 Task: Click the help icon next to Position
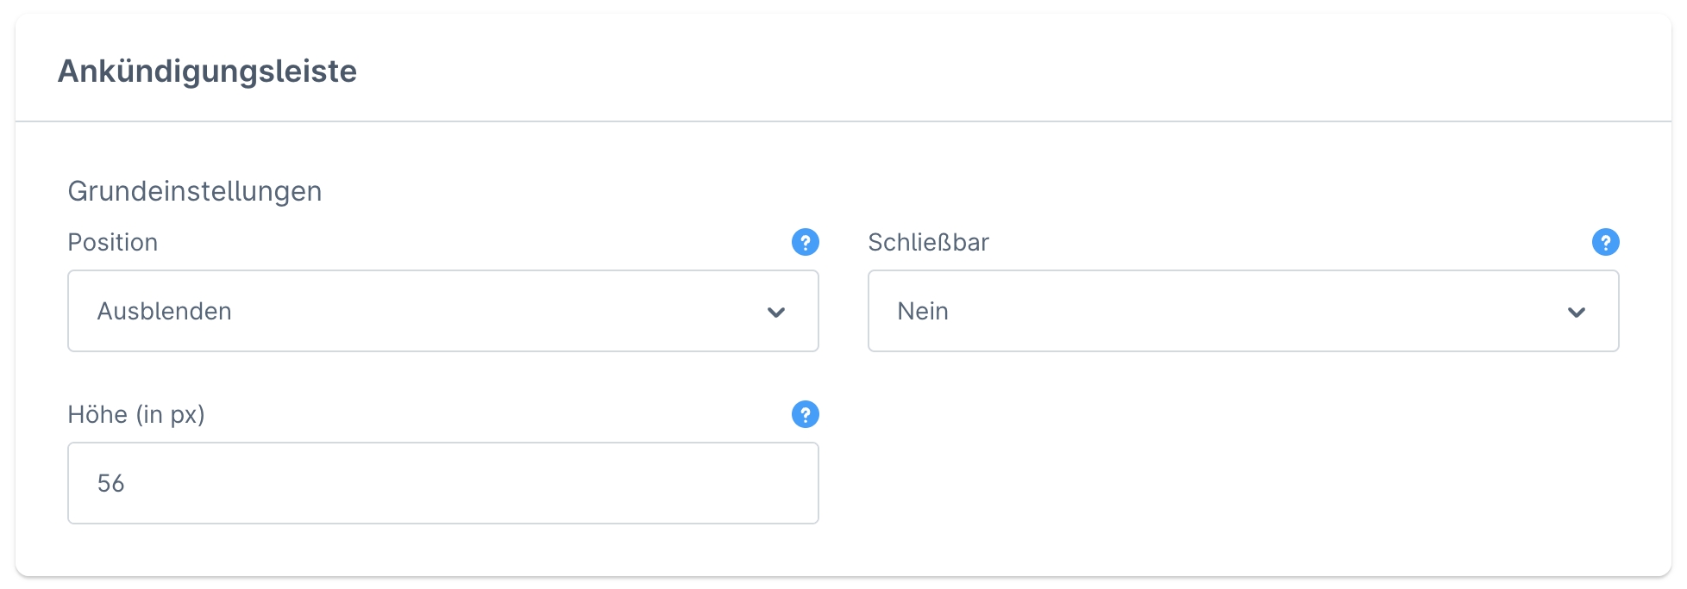[805, 242]
